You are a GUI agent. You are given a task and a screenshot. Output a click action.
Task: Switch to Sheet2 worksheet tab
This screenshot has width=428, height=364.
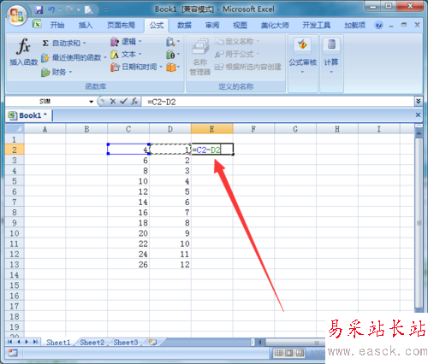tap(92, 343)
